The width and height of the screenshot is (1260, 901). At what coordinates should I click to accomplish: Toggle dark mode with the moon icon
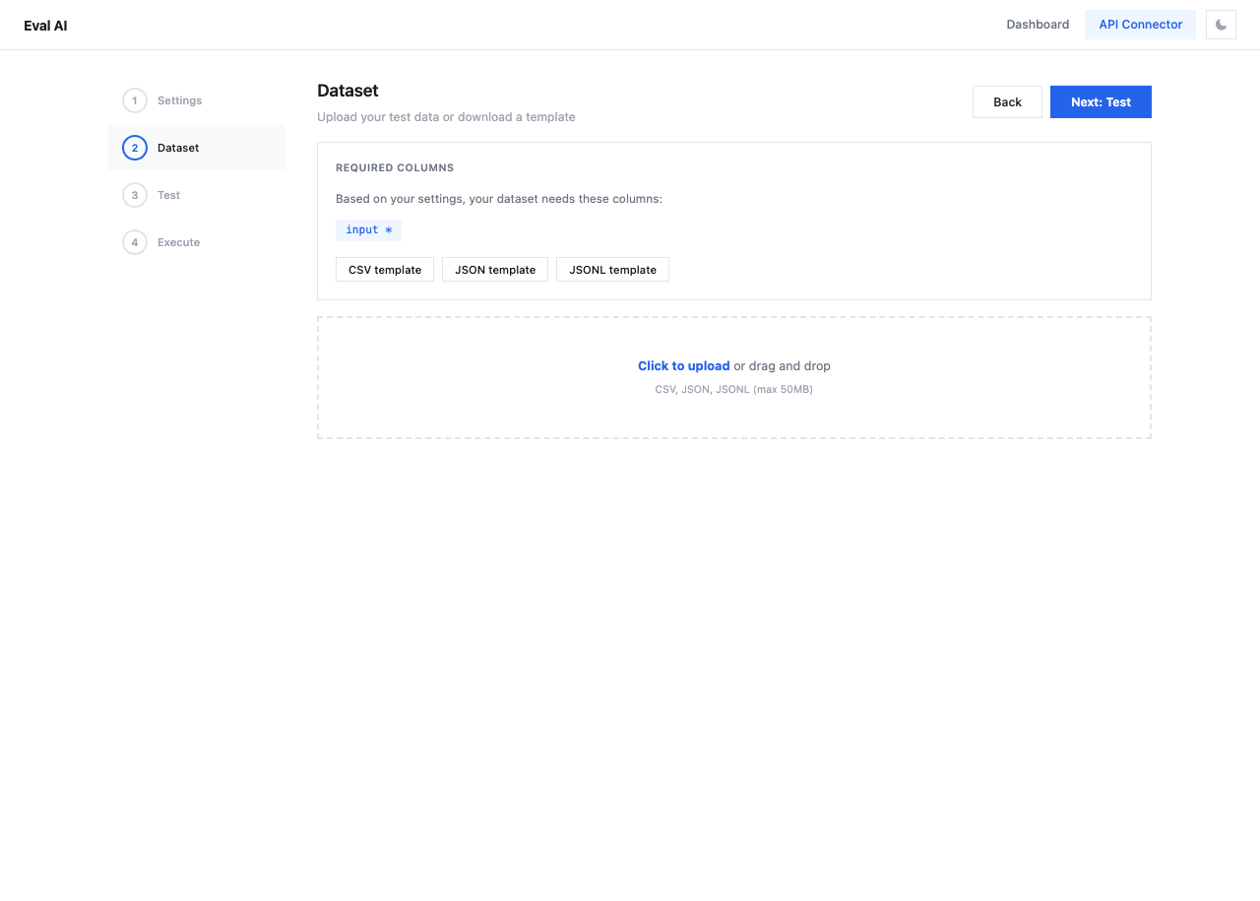(1221, 24)
